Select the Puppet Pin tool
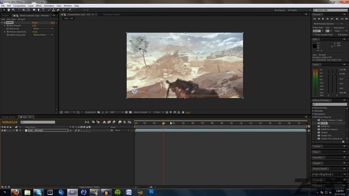 point(70,10)
